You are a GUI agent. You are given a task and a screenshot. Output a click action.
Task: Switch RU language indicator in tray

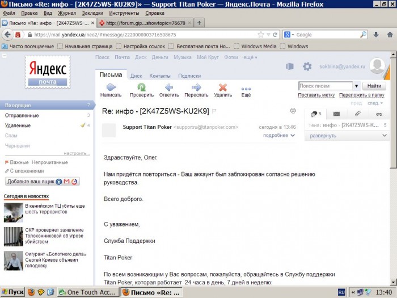(341, 292)
